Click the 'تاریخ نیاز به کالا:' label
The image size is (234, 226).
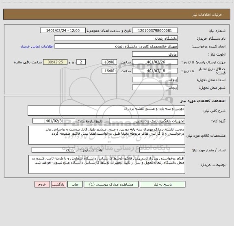(x=91, y=121)
